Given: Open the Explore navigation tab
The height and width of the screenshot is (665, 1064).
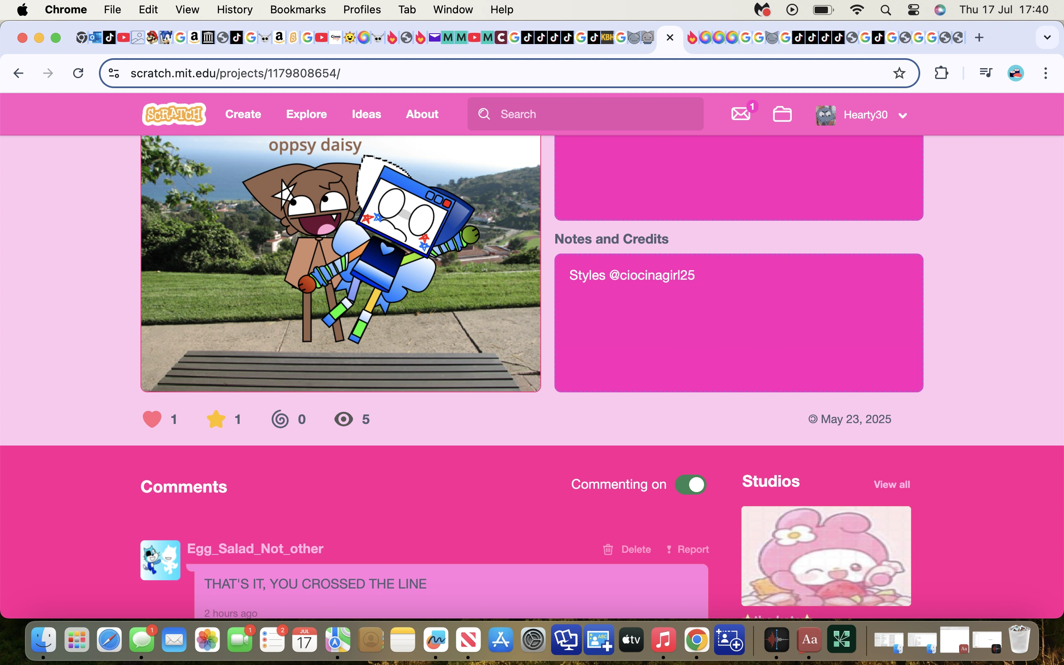Looking at the screenshot, I should pyautogui.click(x=306, y=114).
